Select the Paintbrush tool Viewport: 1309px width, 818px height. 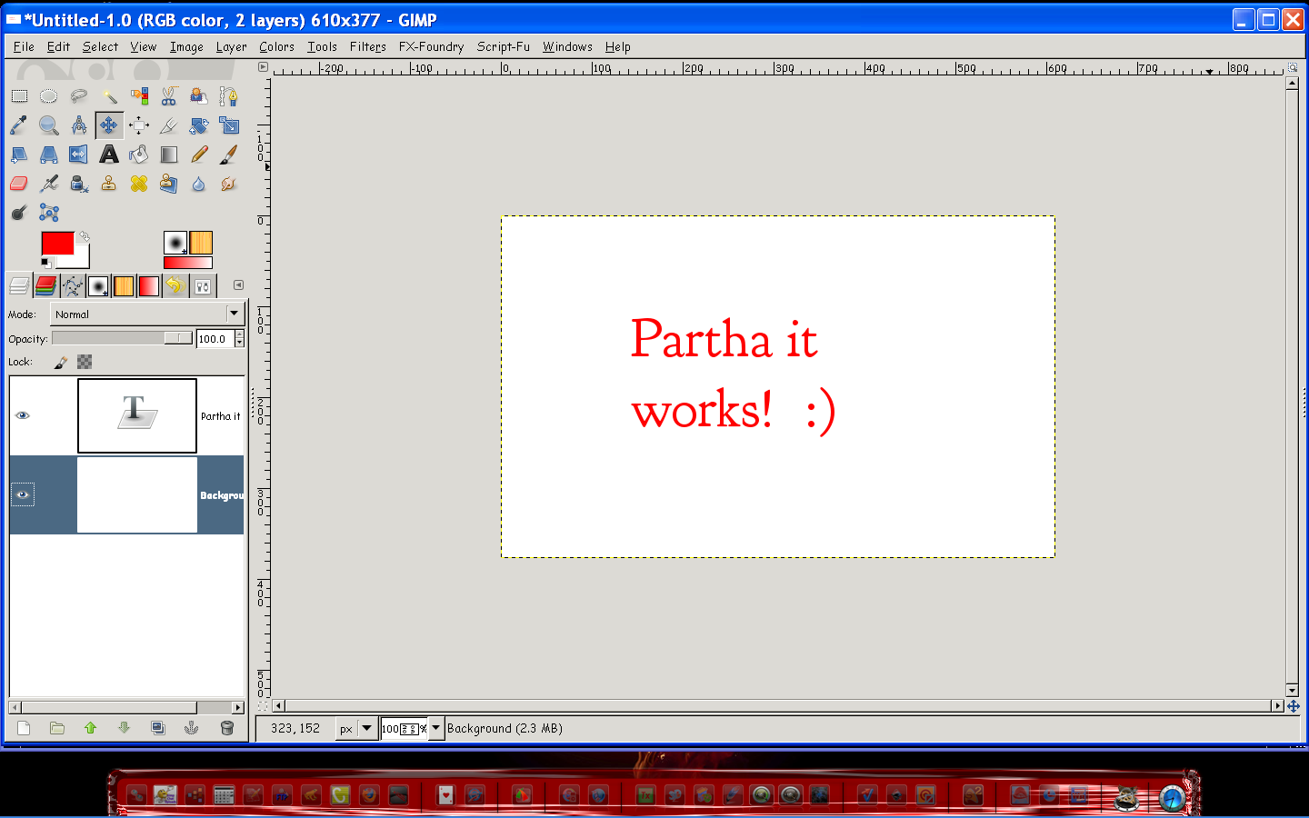(229, 155)
